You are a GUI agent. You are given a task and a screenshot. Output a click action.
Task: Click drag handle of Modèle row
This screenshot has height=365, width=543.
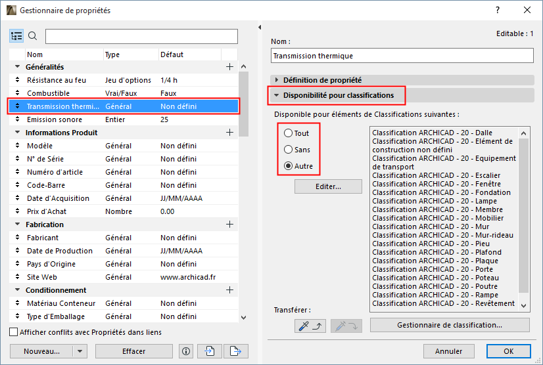(17, 146)
